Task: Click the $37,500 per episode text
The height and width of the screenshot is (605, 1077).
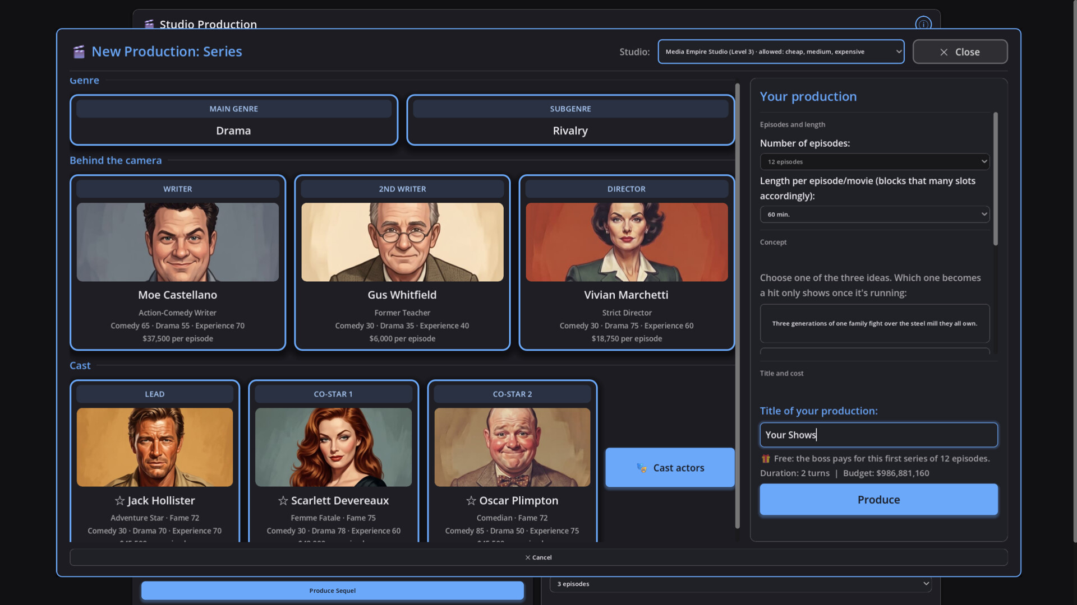Action: [x=178, y=338]
